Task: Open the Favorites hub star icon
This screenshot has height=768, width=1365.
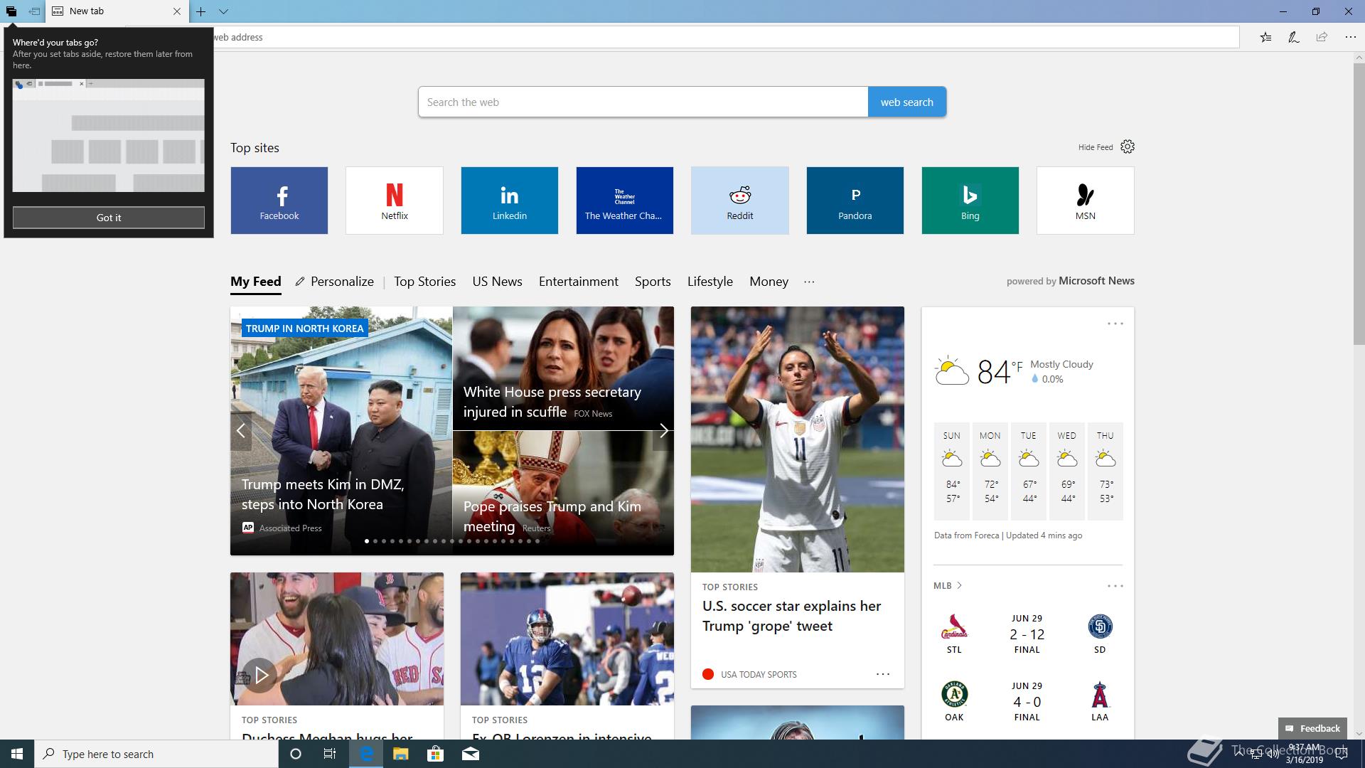Action: click(1265, 37)
